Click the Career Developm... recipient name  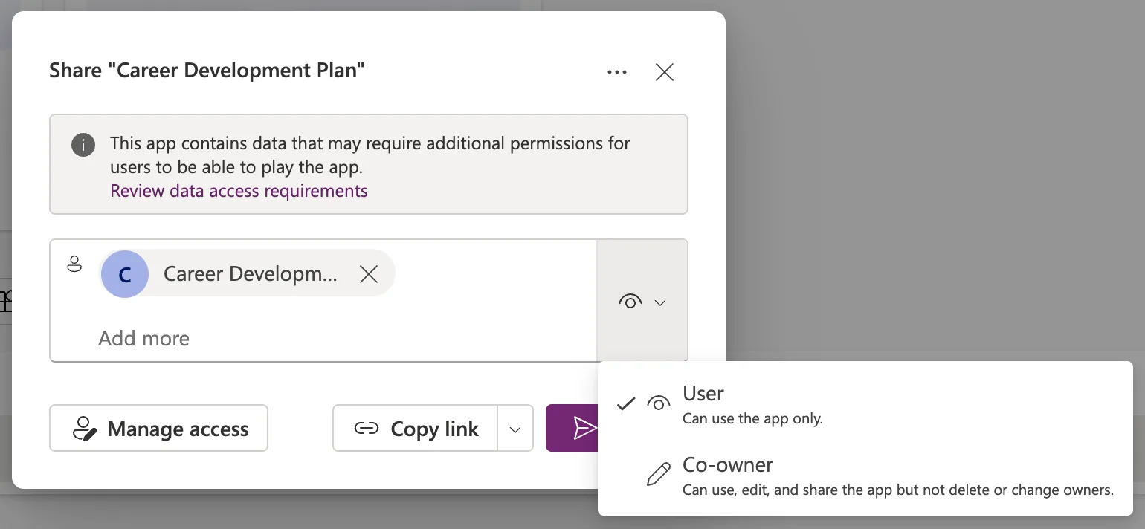pos(251,274)
